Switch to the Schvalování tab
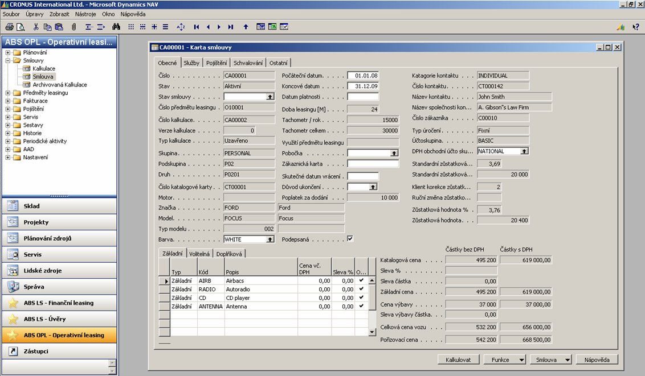645x376 pixels. pos(248,63)
